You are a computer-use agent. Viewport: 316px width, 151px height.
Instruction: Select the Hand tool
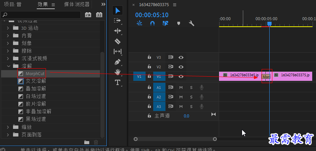118,72
